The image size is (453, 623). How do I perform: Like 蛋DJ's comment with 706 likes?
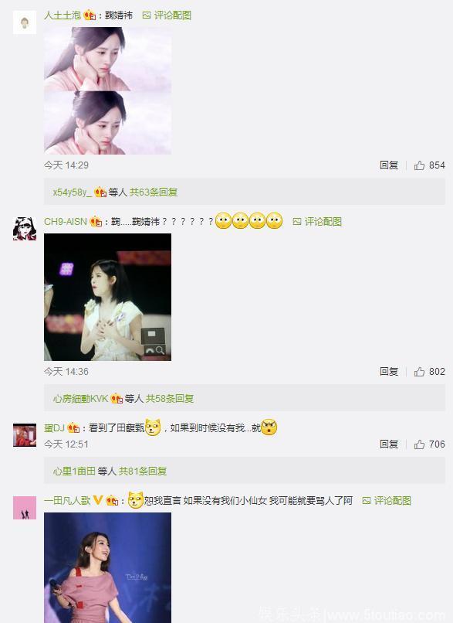click(419, 444)
